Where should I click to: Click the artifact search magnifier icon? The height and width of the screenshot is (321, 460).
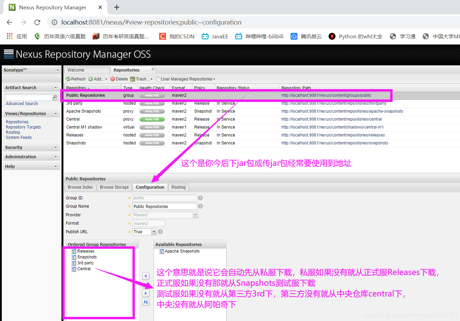click(x=55, y=97)
